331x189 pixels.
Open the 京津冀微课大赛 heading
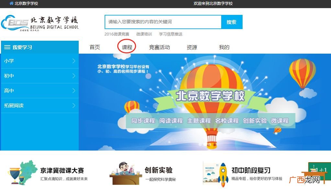62,170
